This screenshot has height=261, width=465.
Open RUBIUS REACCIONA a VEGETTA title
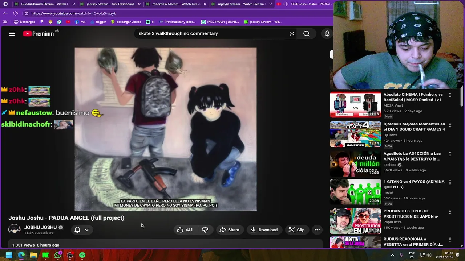[413, 242]
